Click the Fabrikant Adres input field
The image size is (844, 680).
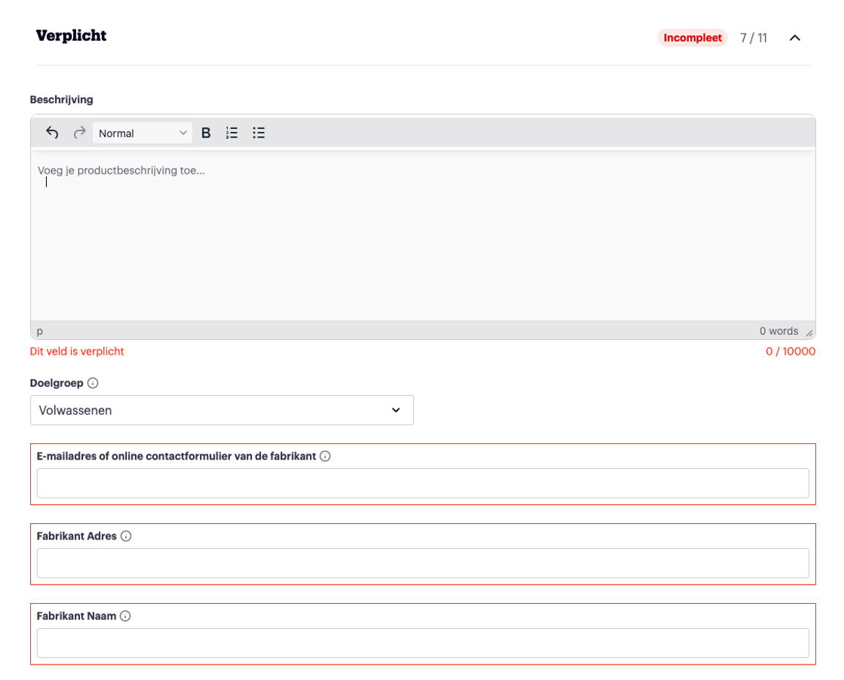(x=423, y=563)
